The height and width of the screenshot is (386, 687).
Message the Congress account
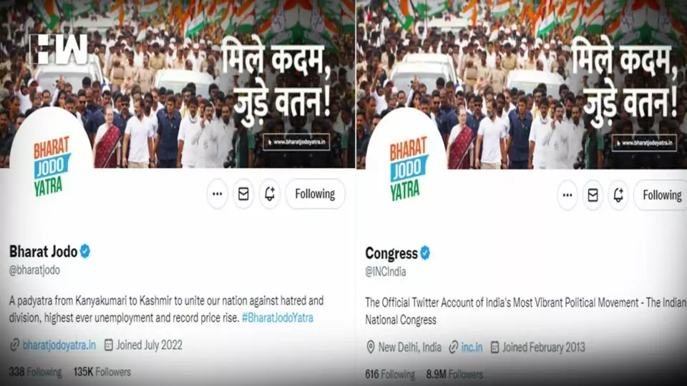(x=593, y=195)
